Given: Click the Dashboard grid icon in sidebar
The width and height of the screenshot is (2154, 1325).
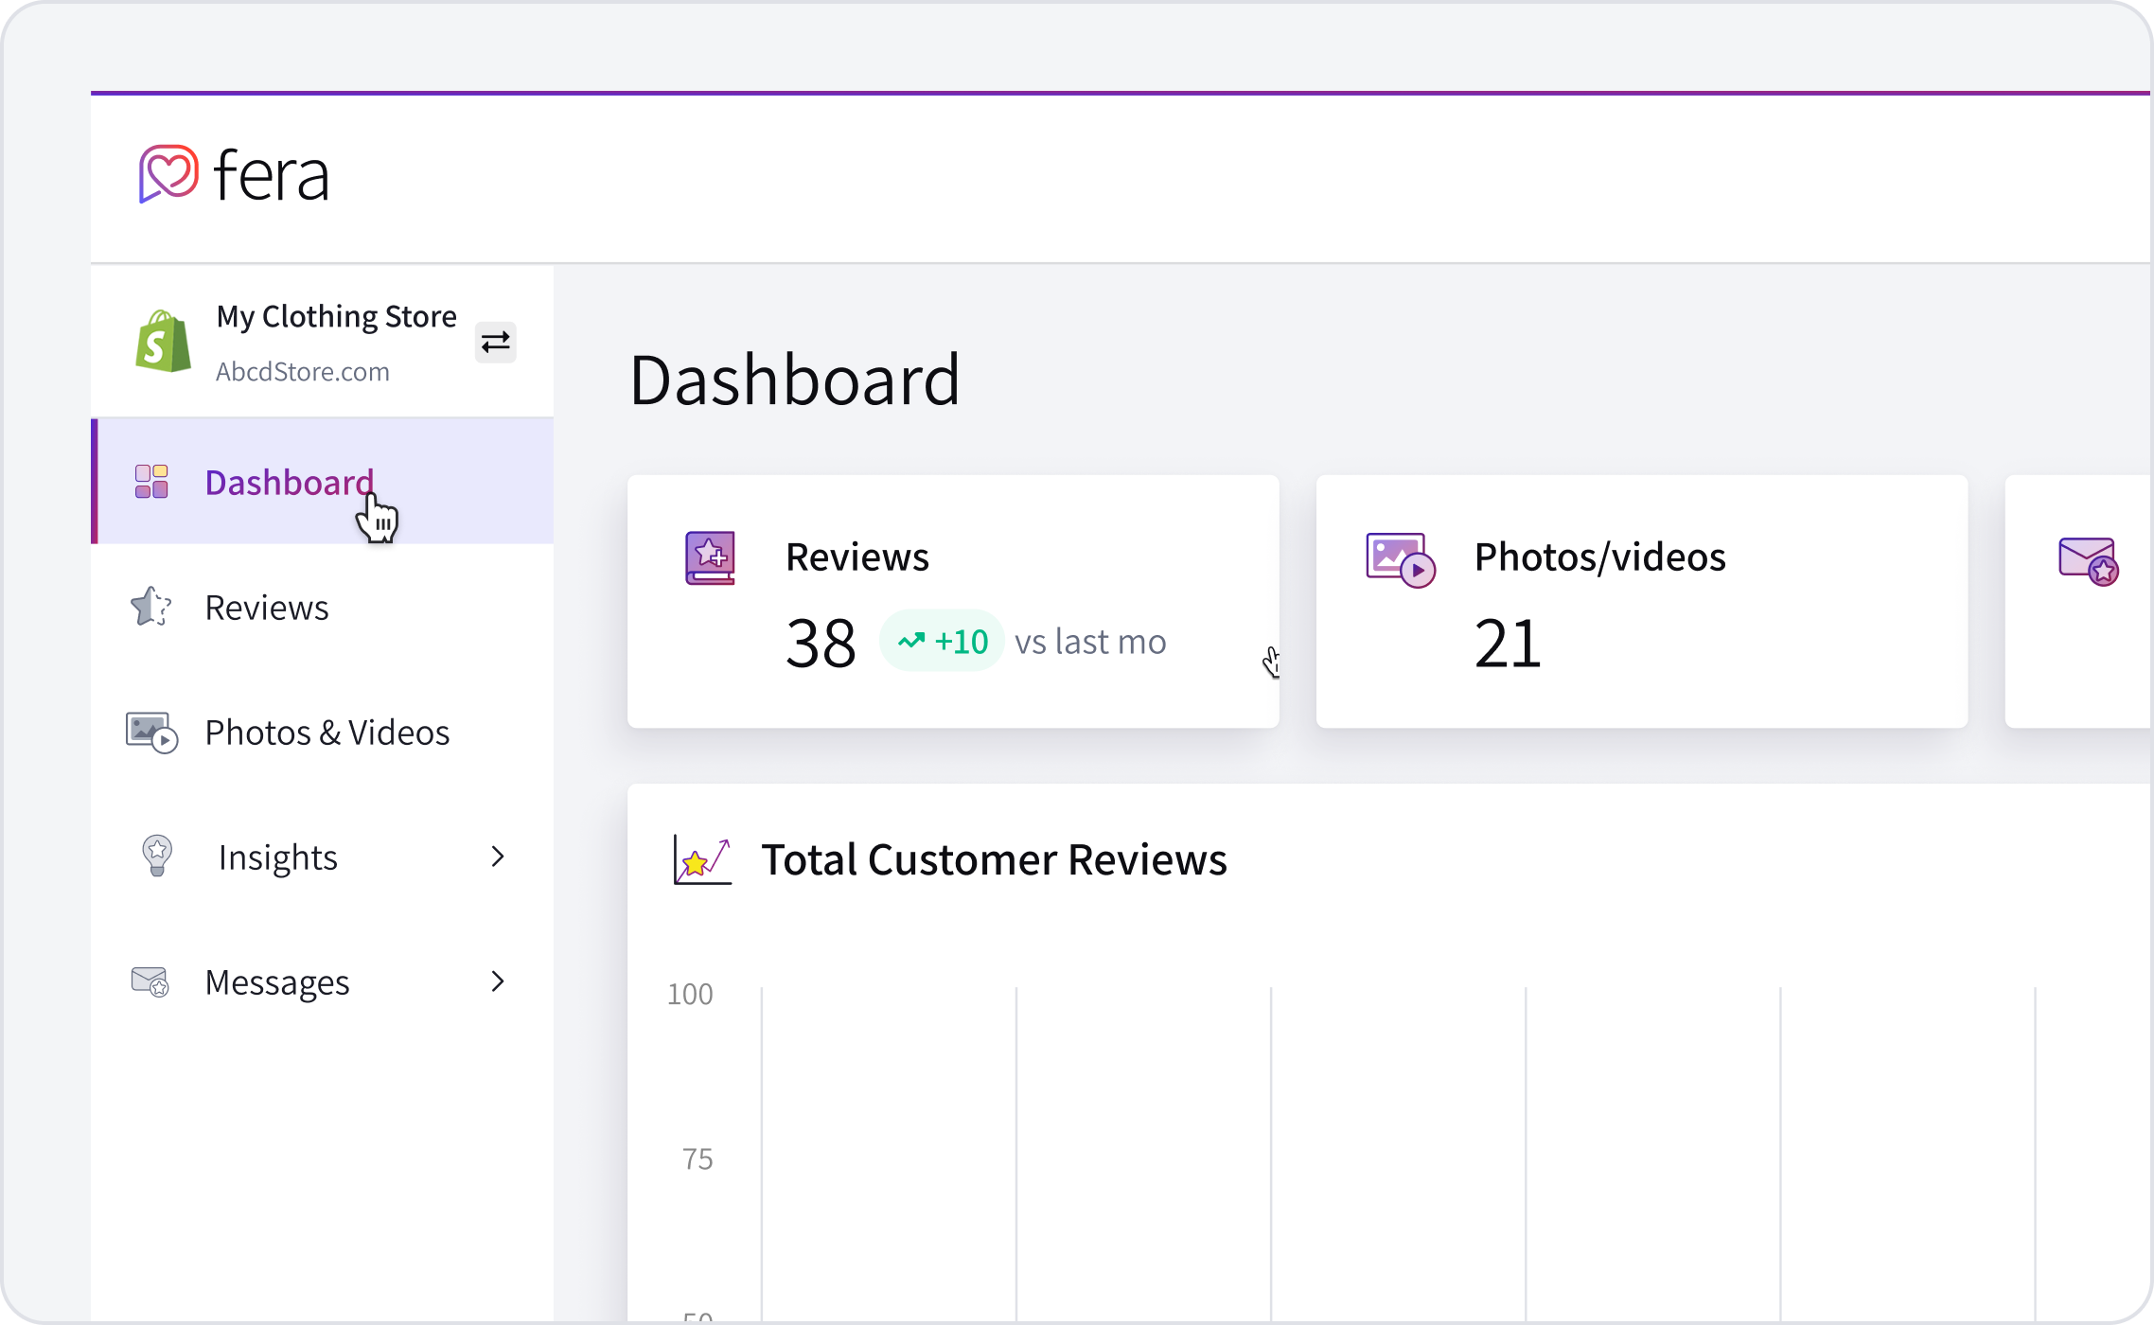Looking at the screenshot, I should [151, 482].
